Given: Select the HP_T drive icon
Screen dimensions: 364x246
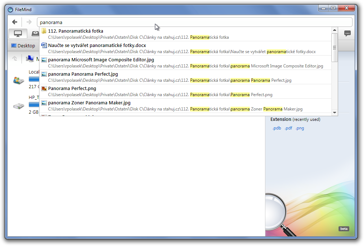Looking at the screenshot, I should [19, 106].
